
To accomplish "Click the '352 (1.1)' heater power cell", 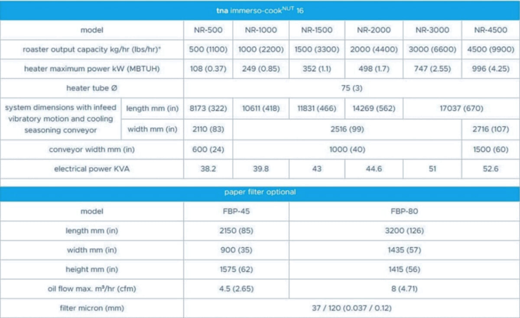I will 317,69.
